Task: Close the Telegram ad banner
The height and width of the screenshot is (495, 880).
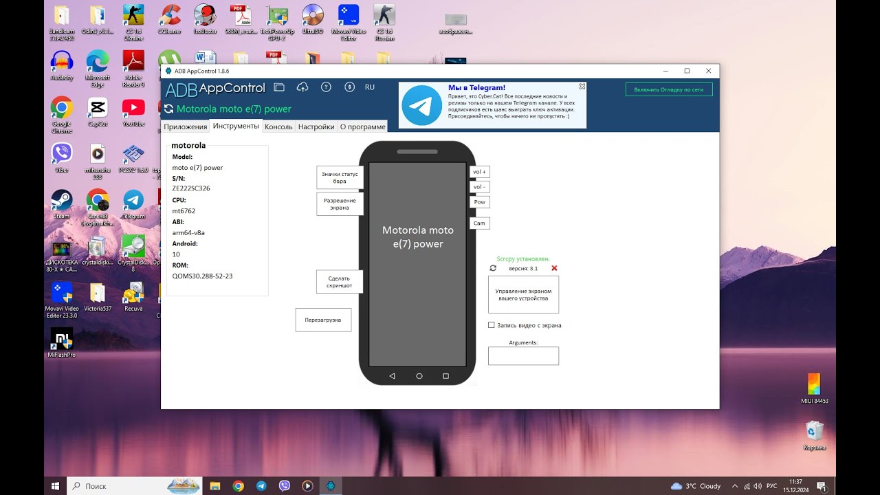Action: (582, 87)
